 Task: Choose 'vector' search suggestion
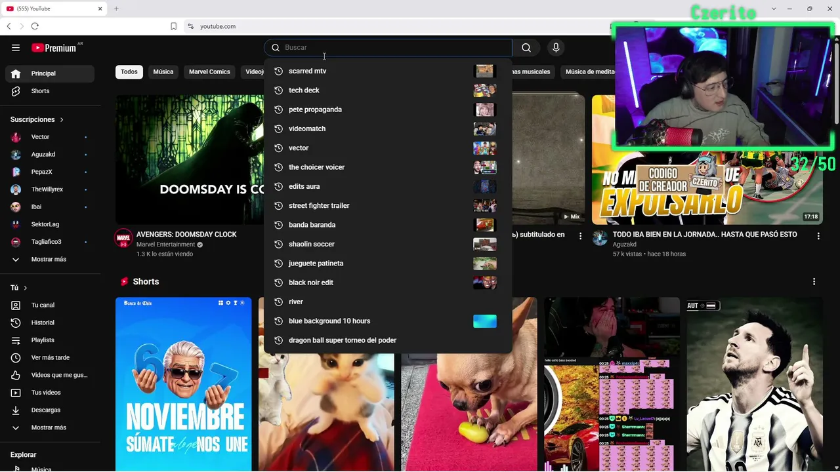(x=388, y=148)
